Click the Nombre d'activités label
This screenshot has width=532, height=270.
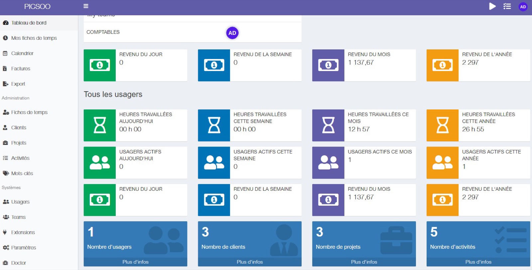[x=453, y=247]
